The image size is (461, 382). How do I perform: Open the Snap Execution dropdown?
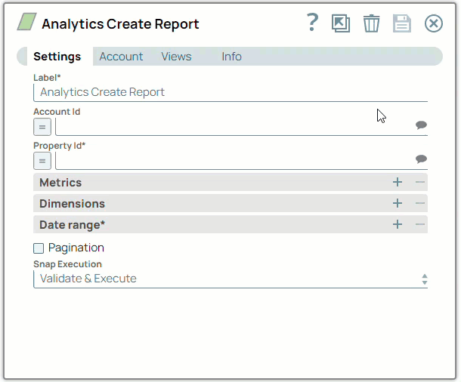pos(230,279)
